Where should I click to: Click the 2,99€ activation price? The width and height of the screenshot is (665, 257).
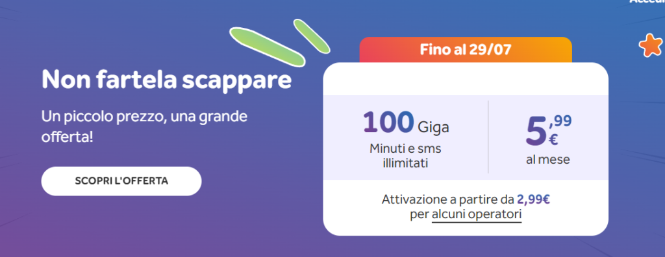coord(534,199)
